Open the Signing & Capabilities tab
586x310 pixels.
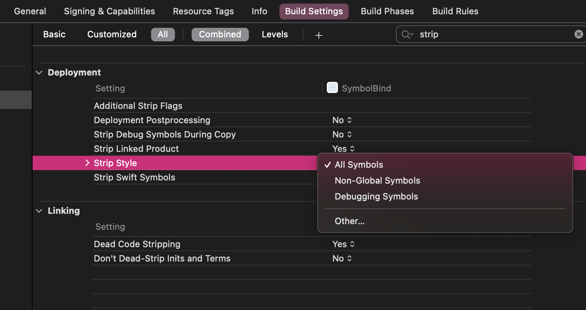(109, 11)
